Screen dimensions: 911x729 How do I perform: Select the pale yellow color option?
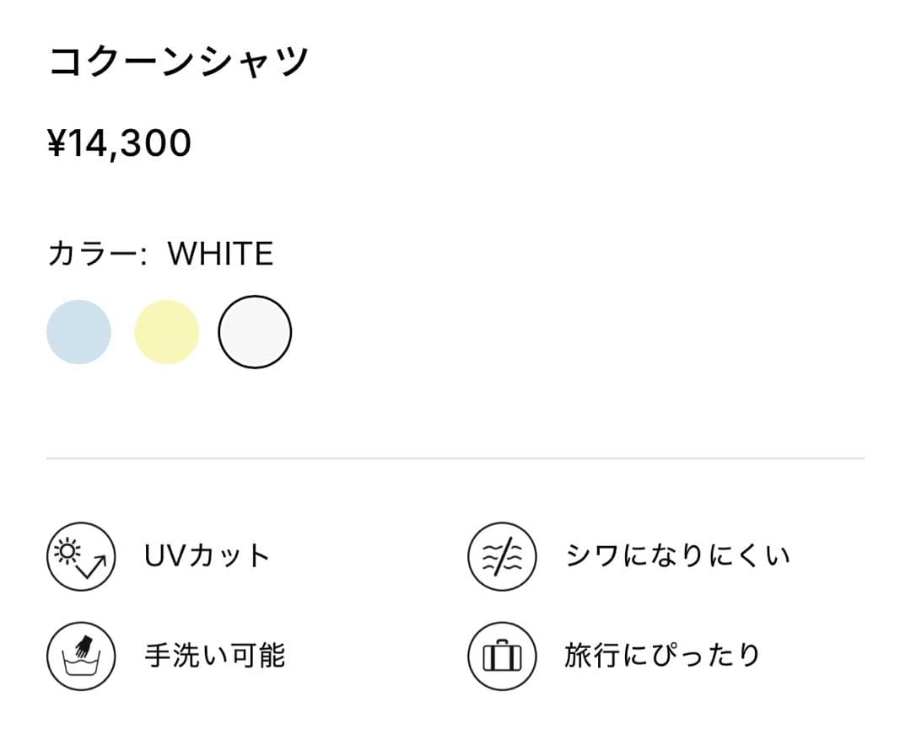click(x=167, y=332)
